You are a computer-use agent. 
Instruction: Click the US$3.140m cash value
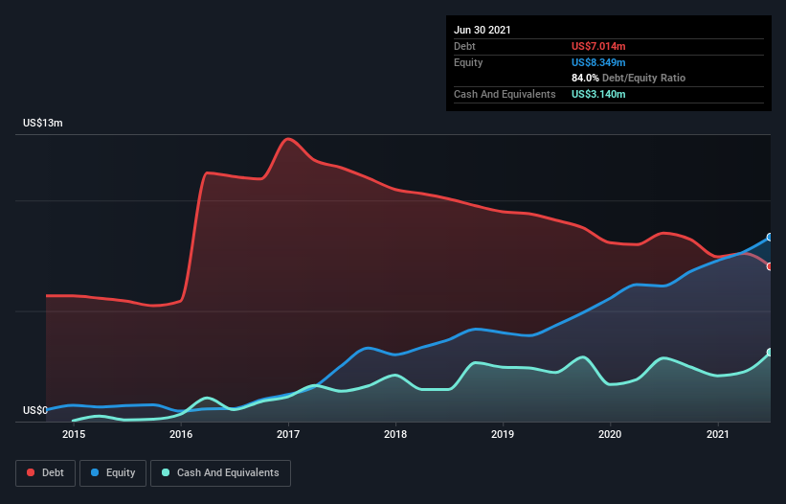coord(598,94)
